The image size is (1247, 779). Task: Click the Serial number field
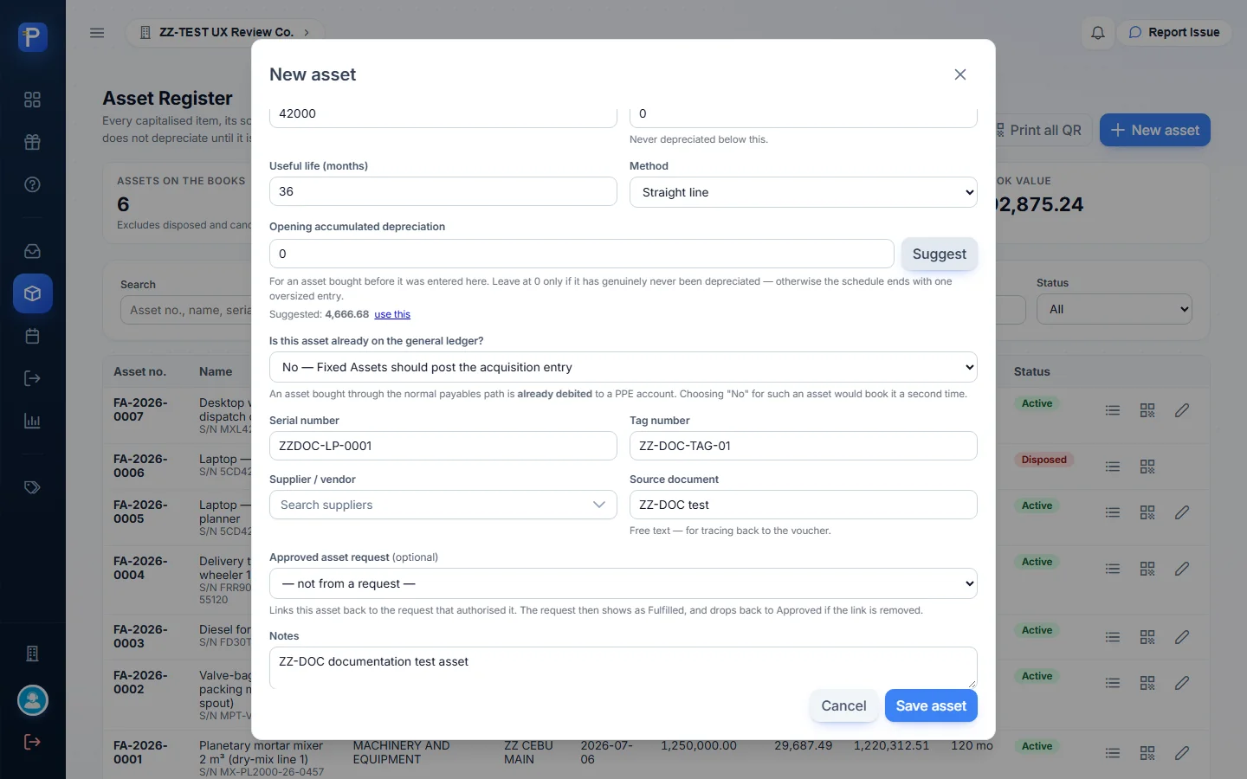443,446
